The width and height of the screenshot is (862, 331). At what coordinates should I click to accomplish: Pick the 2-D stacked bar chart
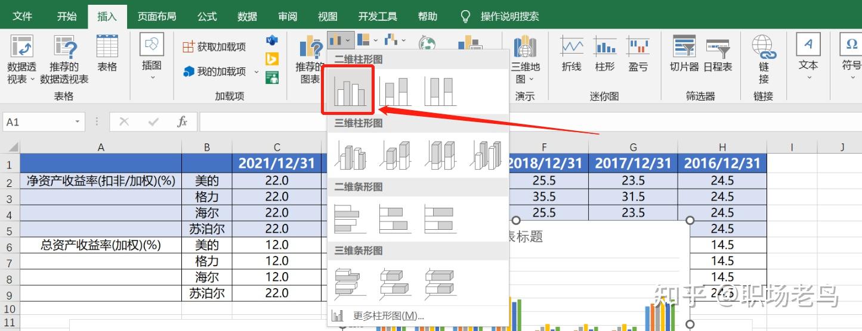click(x=394, y=218)
